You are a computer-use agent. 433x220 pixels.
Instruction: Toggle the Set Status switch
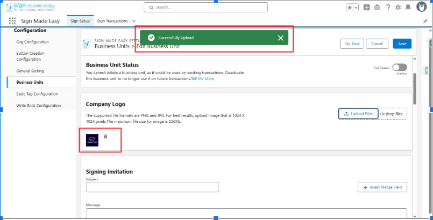coord(400,67)
